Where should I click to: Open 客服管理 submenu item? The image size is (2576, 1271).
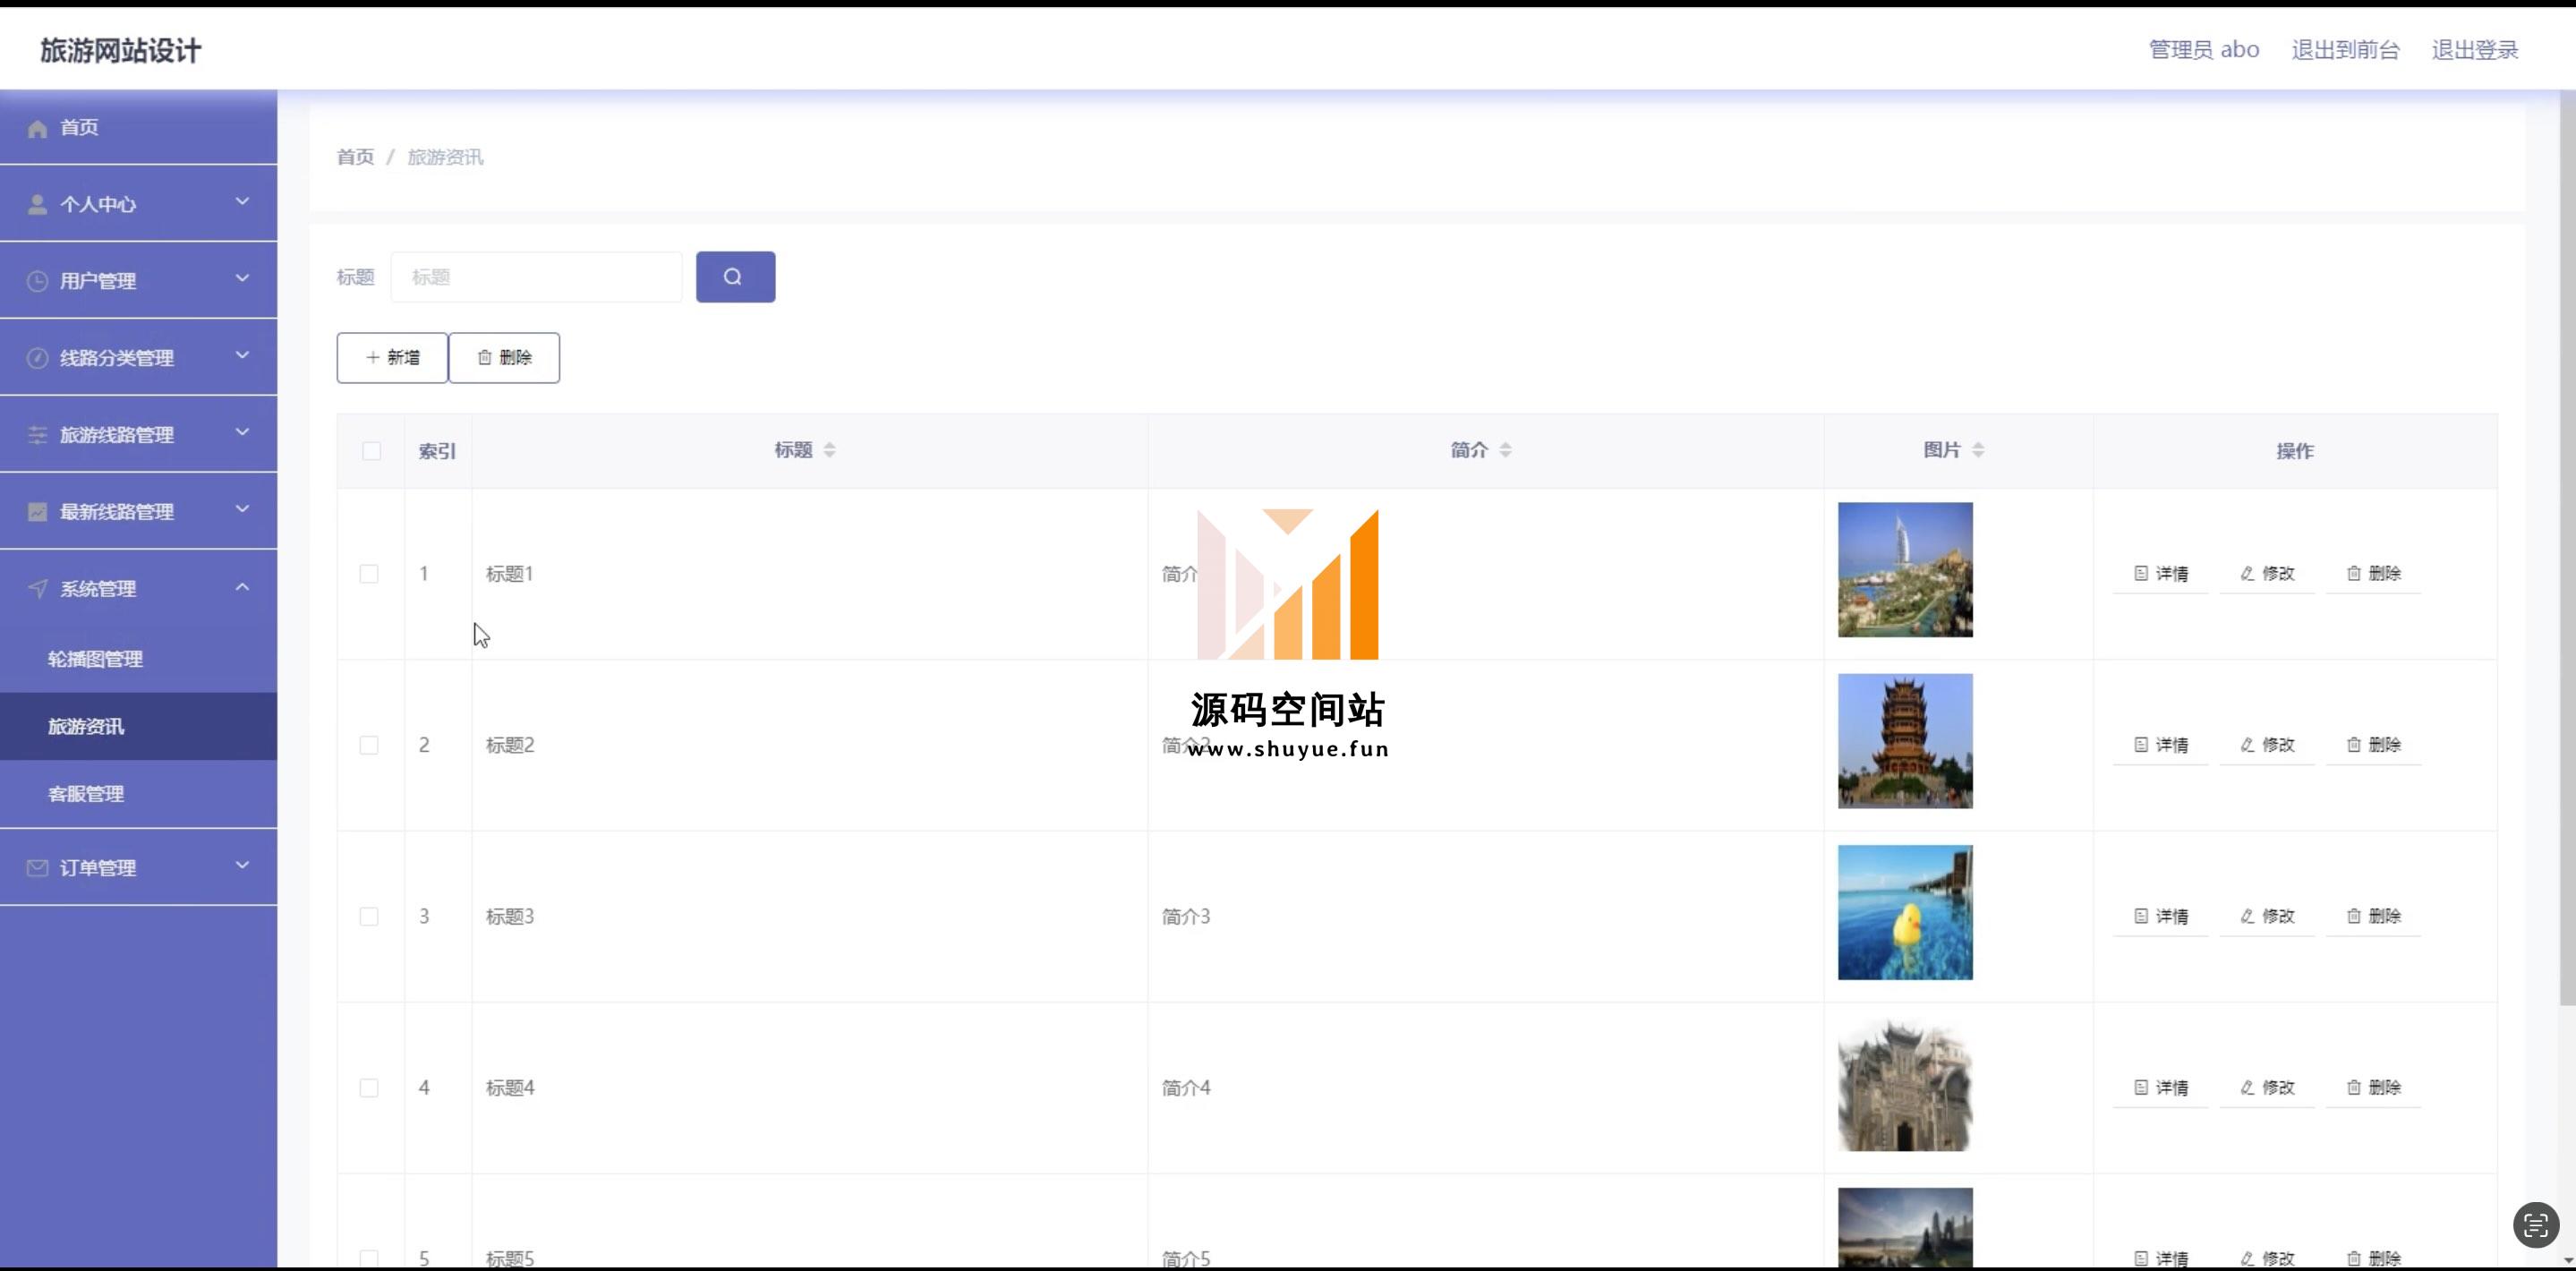tap(138, 794)
